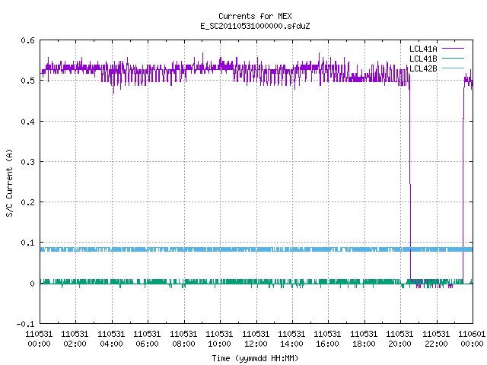Select the LCL41A legend label

pos(423,49)
